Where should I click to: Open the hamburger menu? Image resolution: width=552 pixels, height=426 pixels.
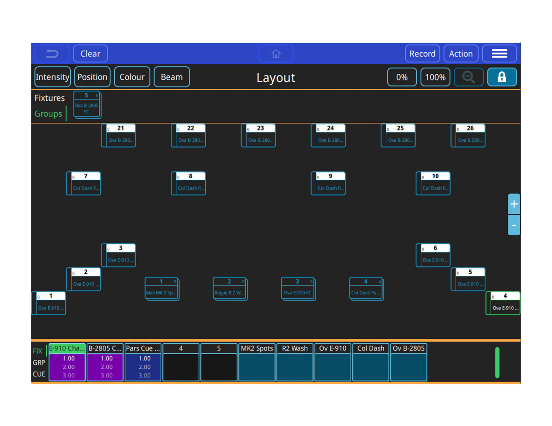click(499, 54)
